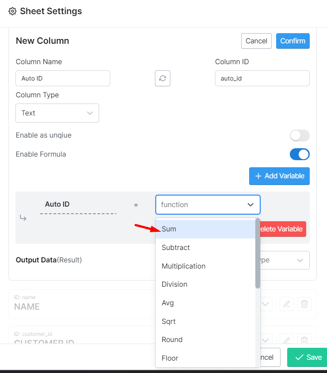This screenshot has width=327, height=373.
Task: Delete the NAME column via trash icon
Action: (x=304, y=304)
